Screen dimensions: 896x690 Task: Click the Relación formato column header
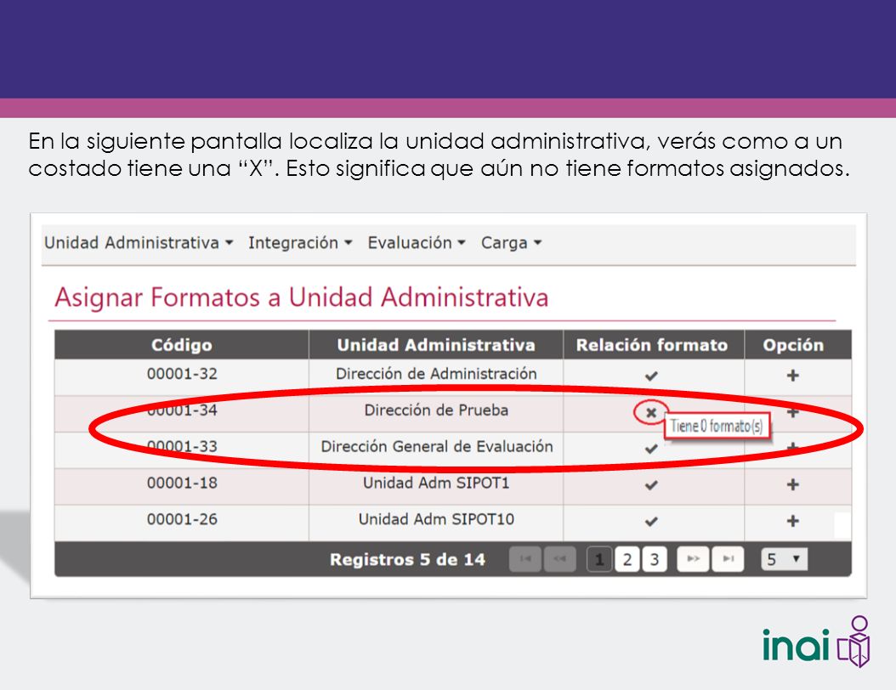652,345
